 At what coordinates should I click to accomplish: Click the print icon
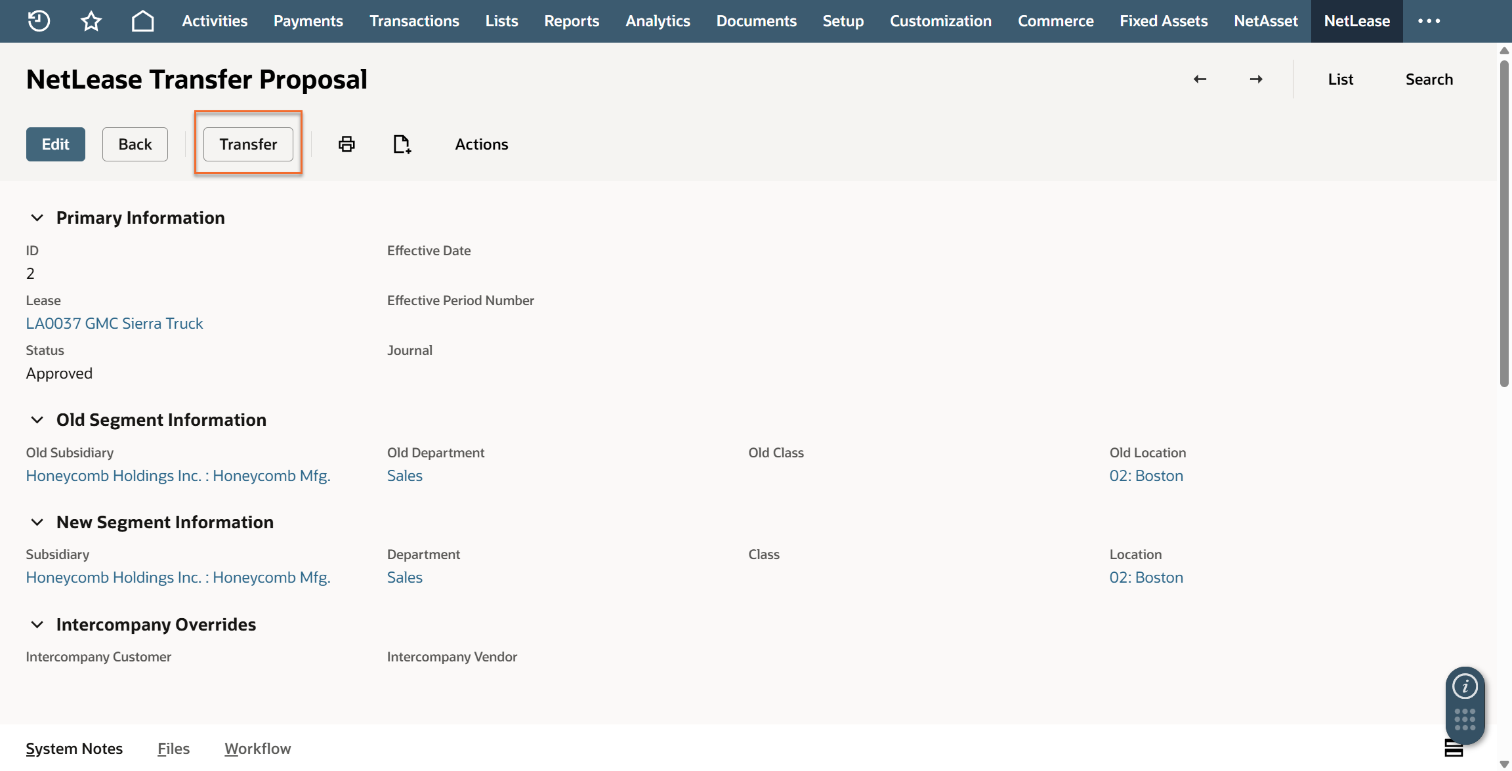click(x=346, y=144)
